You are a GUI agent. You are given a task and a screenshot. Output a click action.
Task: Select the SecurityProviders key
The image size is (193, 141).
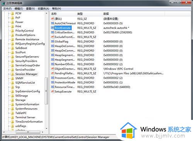pyautogui.click(x=26, y=61)
